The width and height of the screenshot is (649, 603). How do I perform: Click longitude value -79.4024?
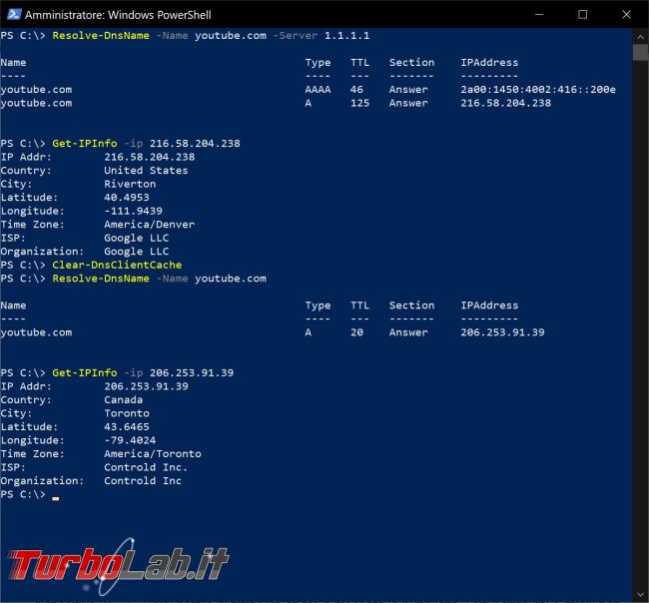tap(130, 440)
